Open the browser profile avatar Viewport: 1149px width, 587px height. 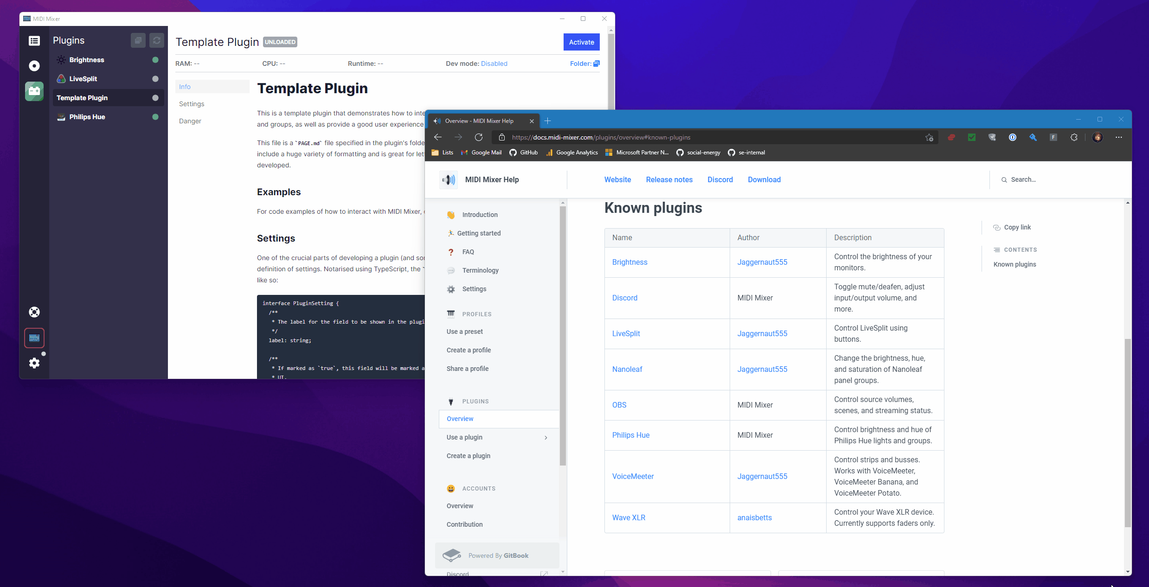(1098, 137)
